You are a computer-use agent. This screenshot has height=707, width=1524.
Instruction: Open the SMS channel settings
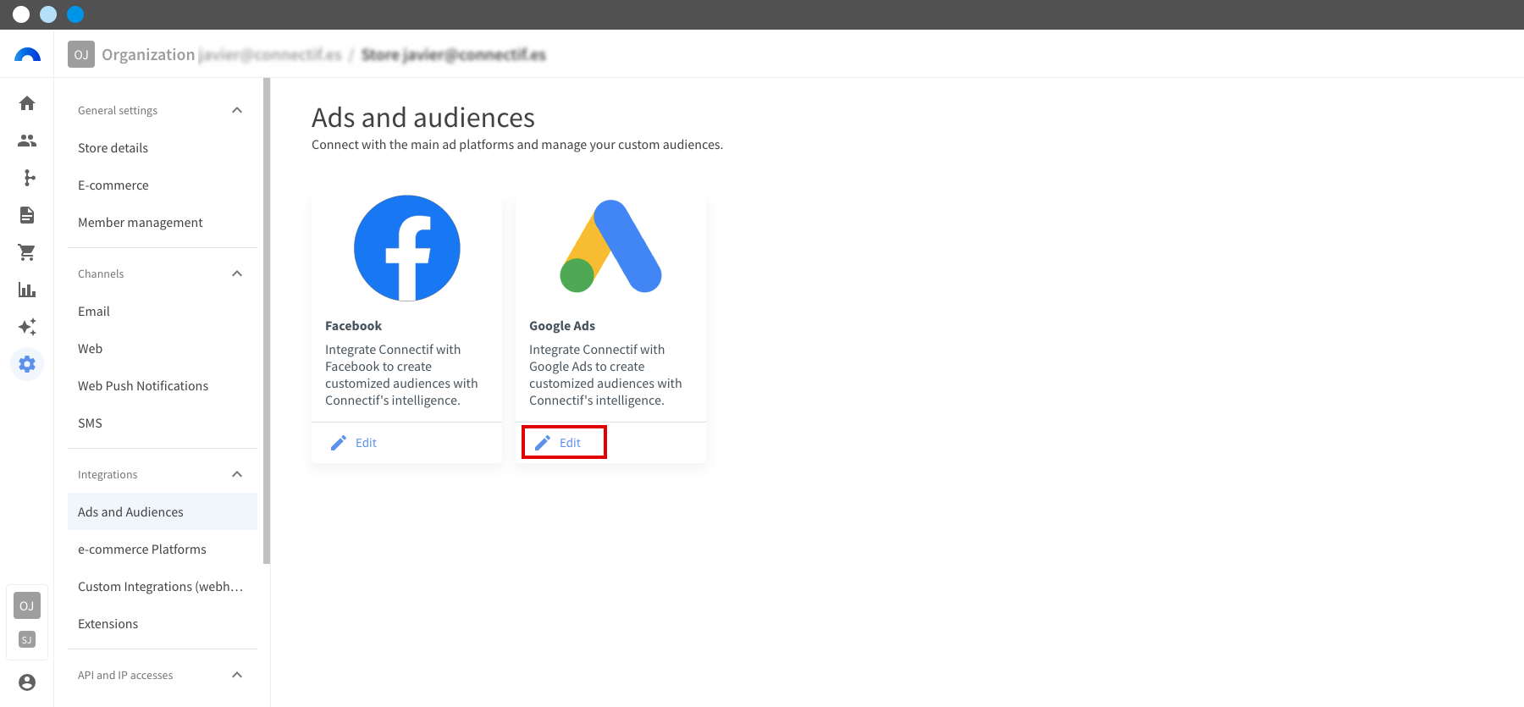click(163, 423)
